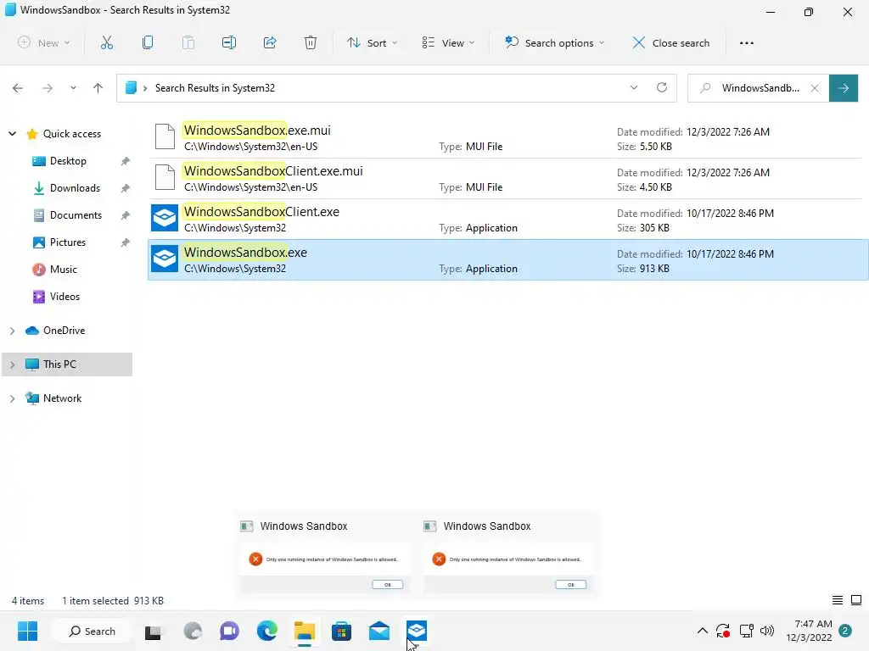The height and width of the screenshot is (651, 869).
Task: Click the Copy icon in toolbar
Action: coord(148,42)
